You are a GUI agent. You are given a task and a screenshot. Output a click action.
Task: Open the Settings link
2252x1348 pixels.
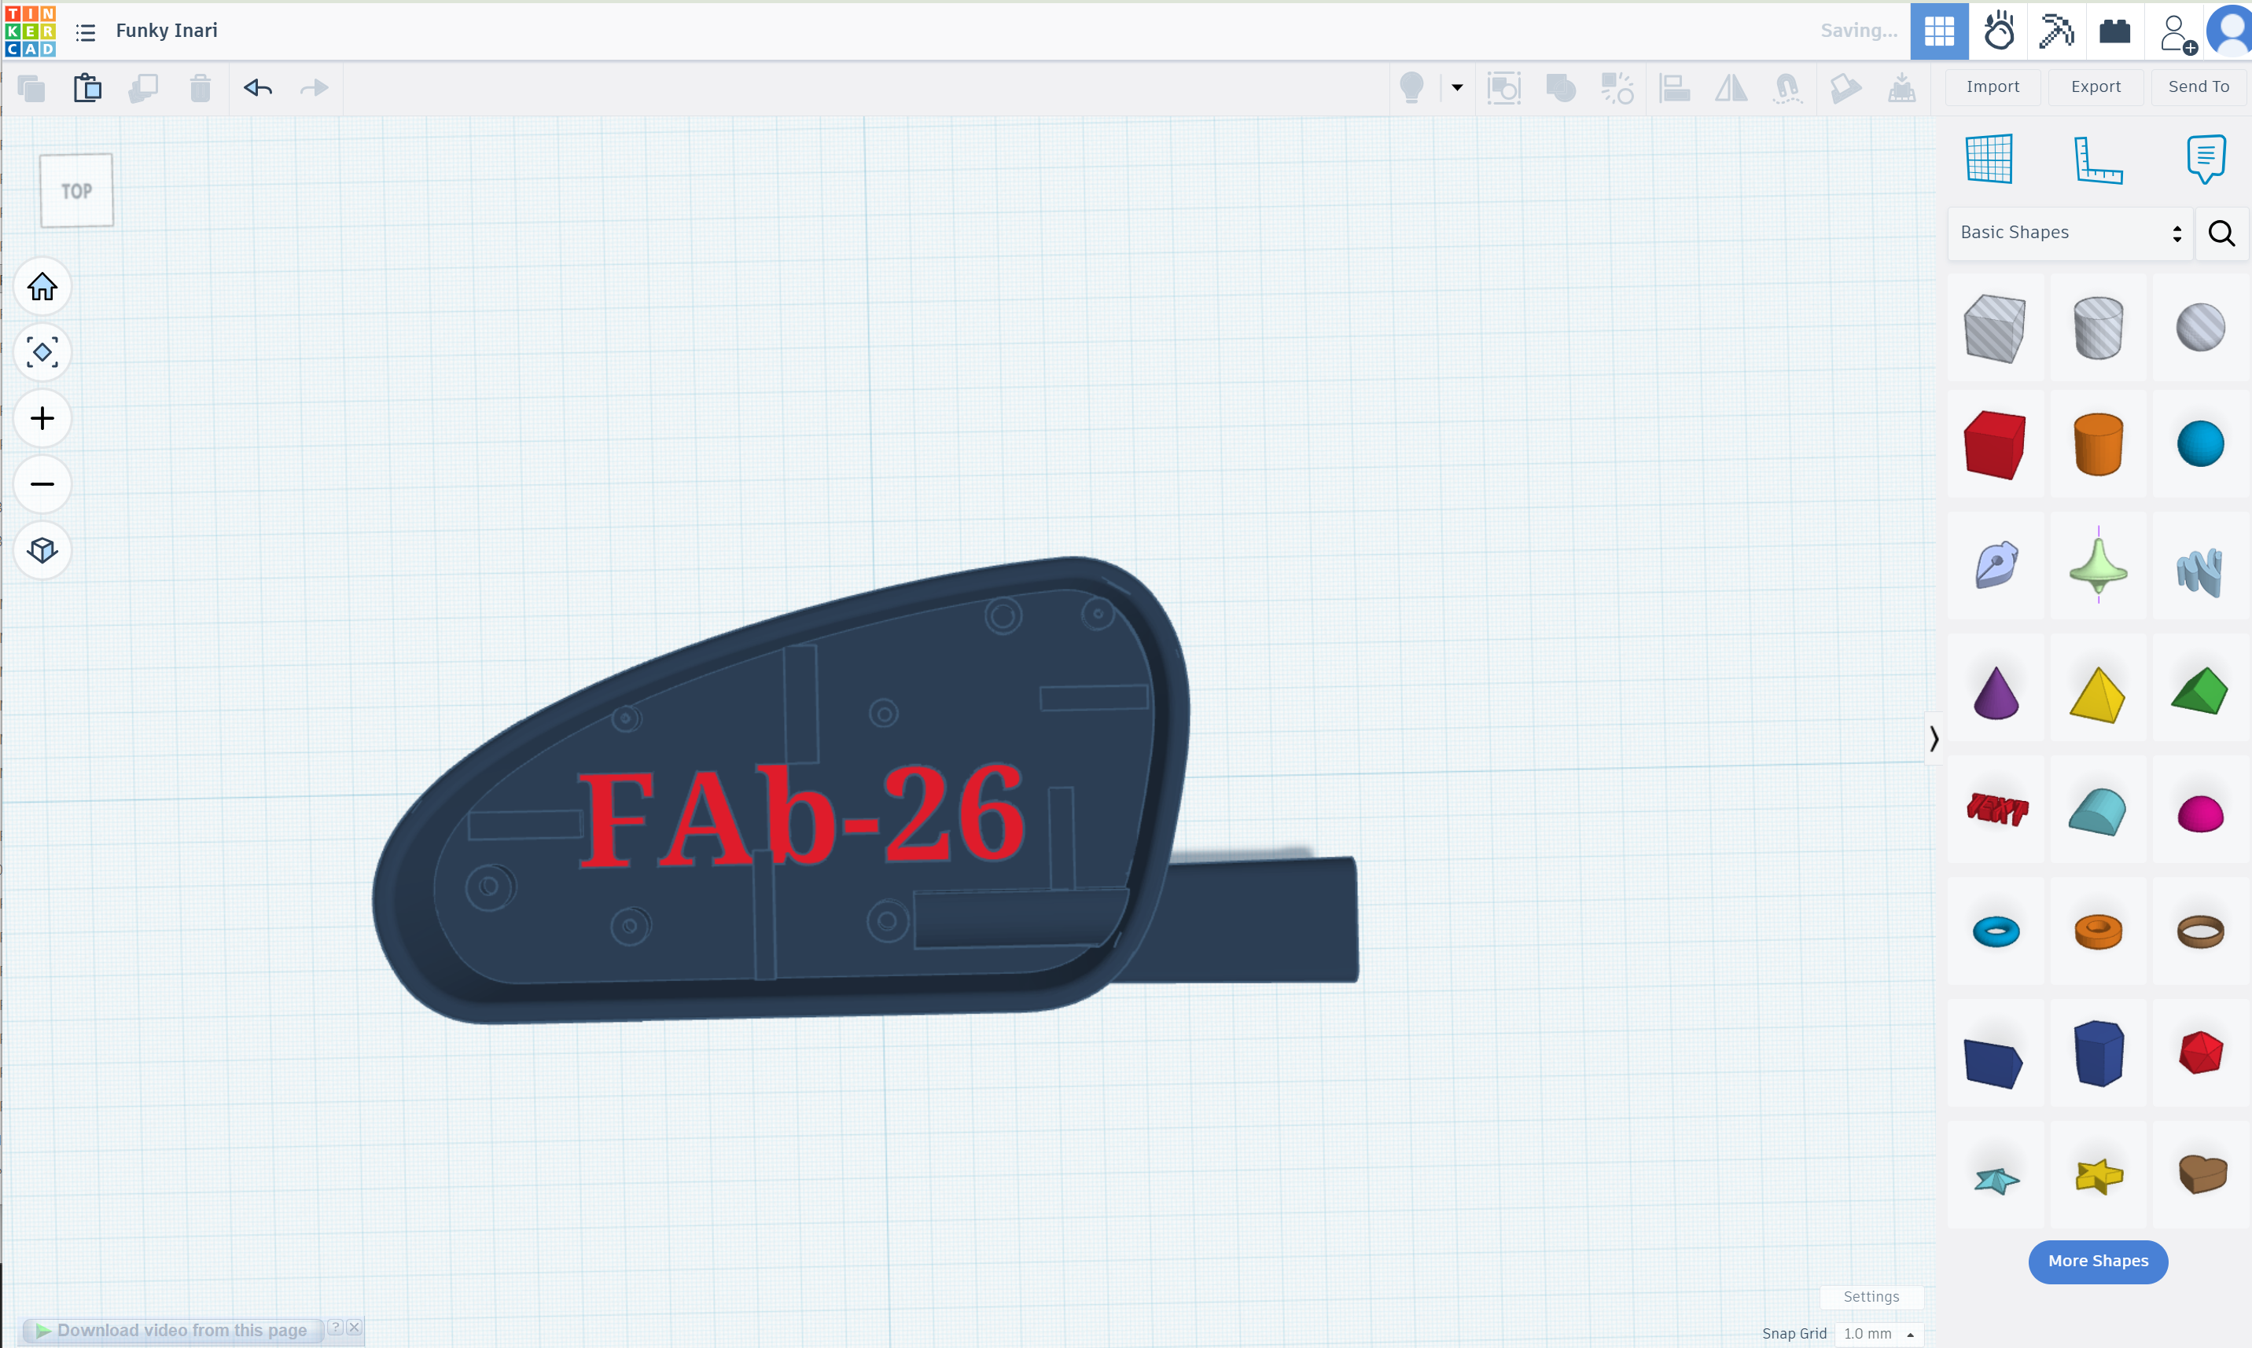tap(1871, 1297)
